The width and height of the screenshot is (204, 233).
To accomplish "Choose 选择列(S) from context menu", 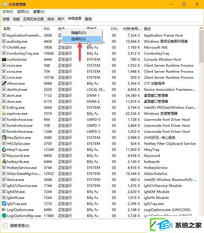I will [x=82, y=39].
